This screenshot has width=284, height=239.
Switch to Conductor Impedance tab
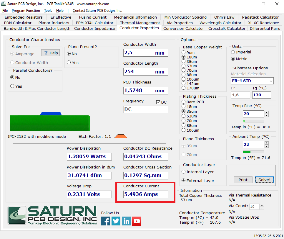pos(94,29)
